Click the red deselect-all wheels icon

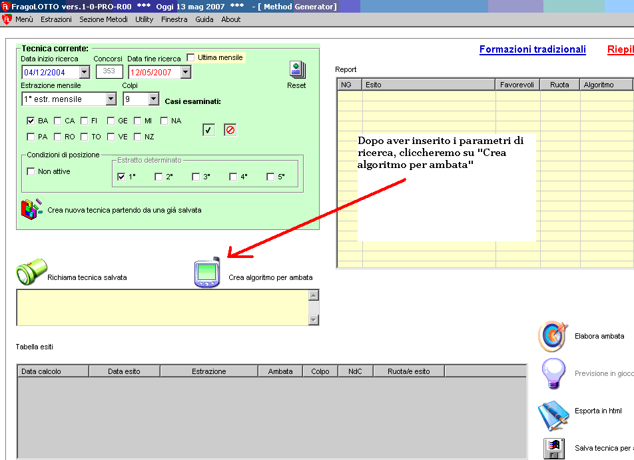[230, 130]
